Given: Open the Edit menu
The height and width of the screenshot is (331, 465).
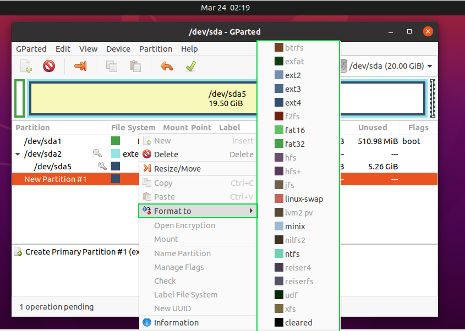Looking at the screenshot, I should [63, 49].
